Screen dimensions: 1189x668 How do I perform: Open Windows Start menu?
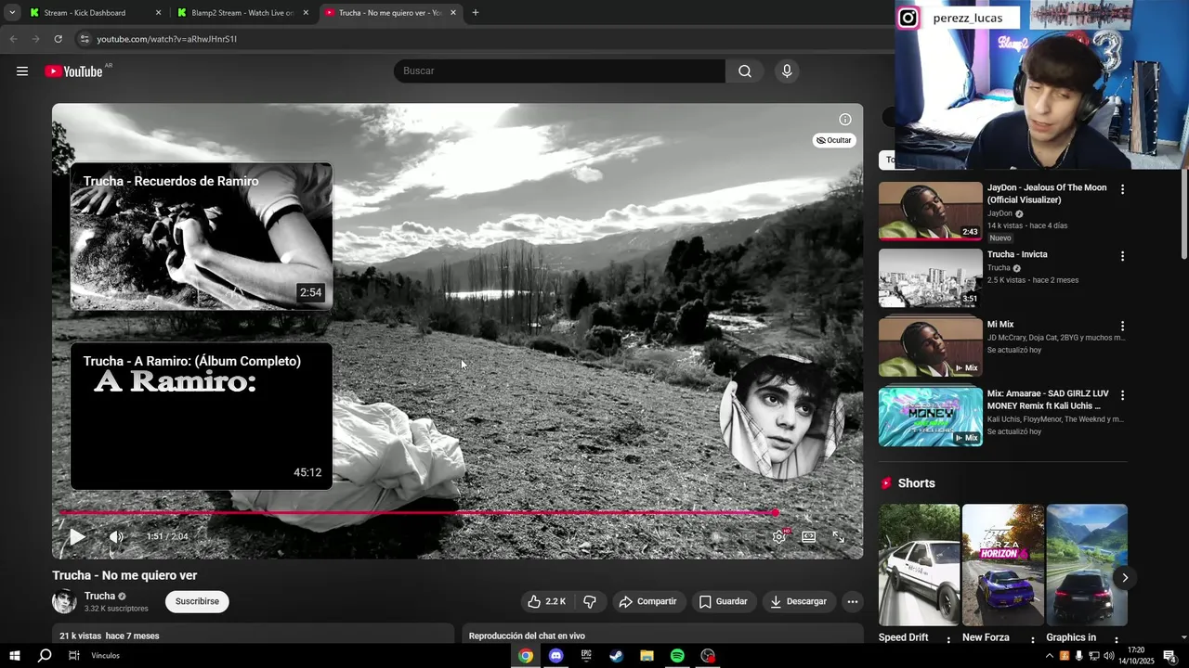pyautogui.click(x=15, y=656)
